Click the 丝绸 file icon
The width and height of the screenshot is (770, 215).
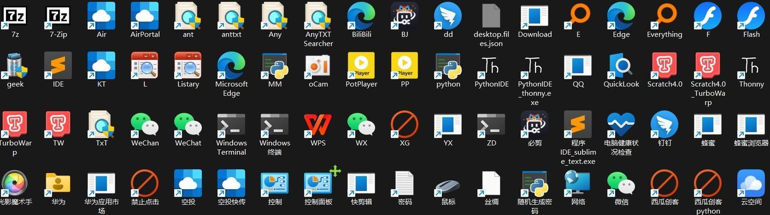(491, 184)
